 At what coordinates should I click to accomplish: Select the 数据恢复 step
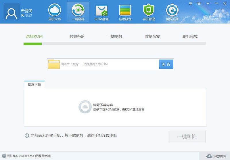pyautogui.click(x=152, y=37)
